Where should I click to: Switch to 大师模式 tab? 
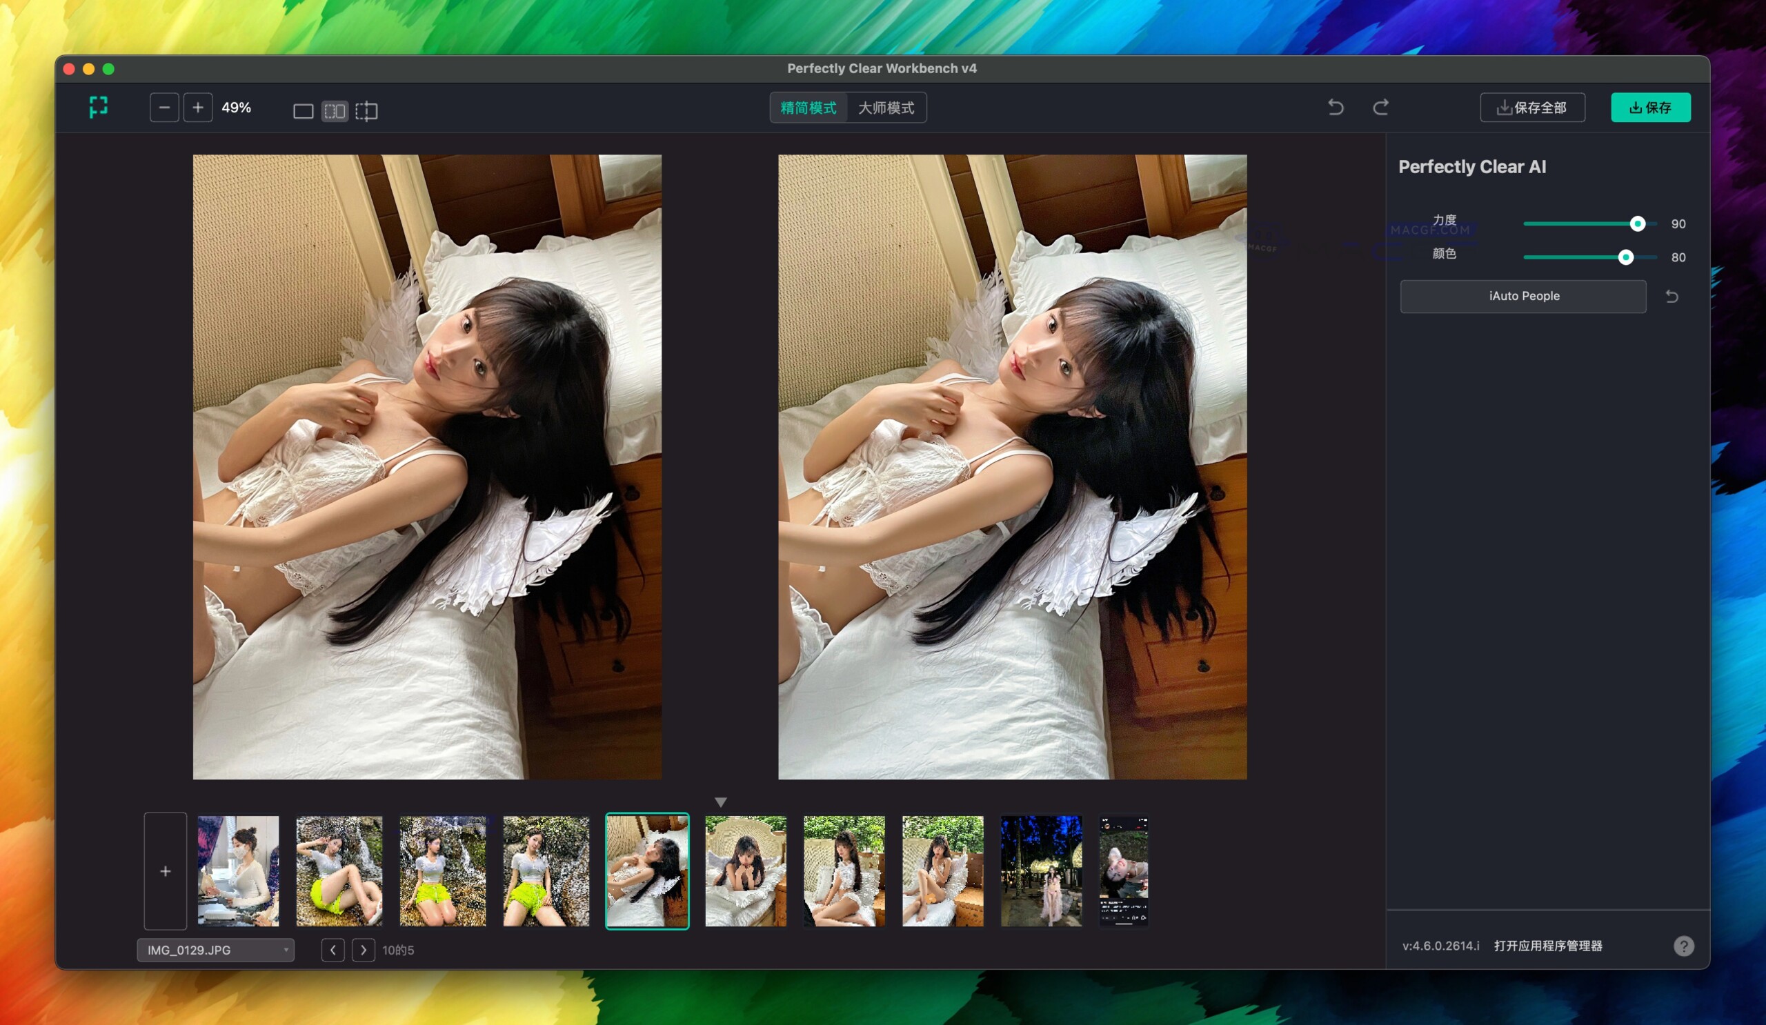886,108
